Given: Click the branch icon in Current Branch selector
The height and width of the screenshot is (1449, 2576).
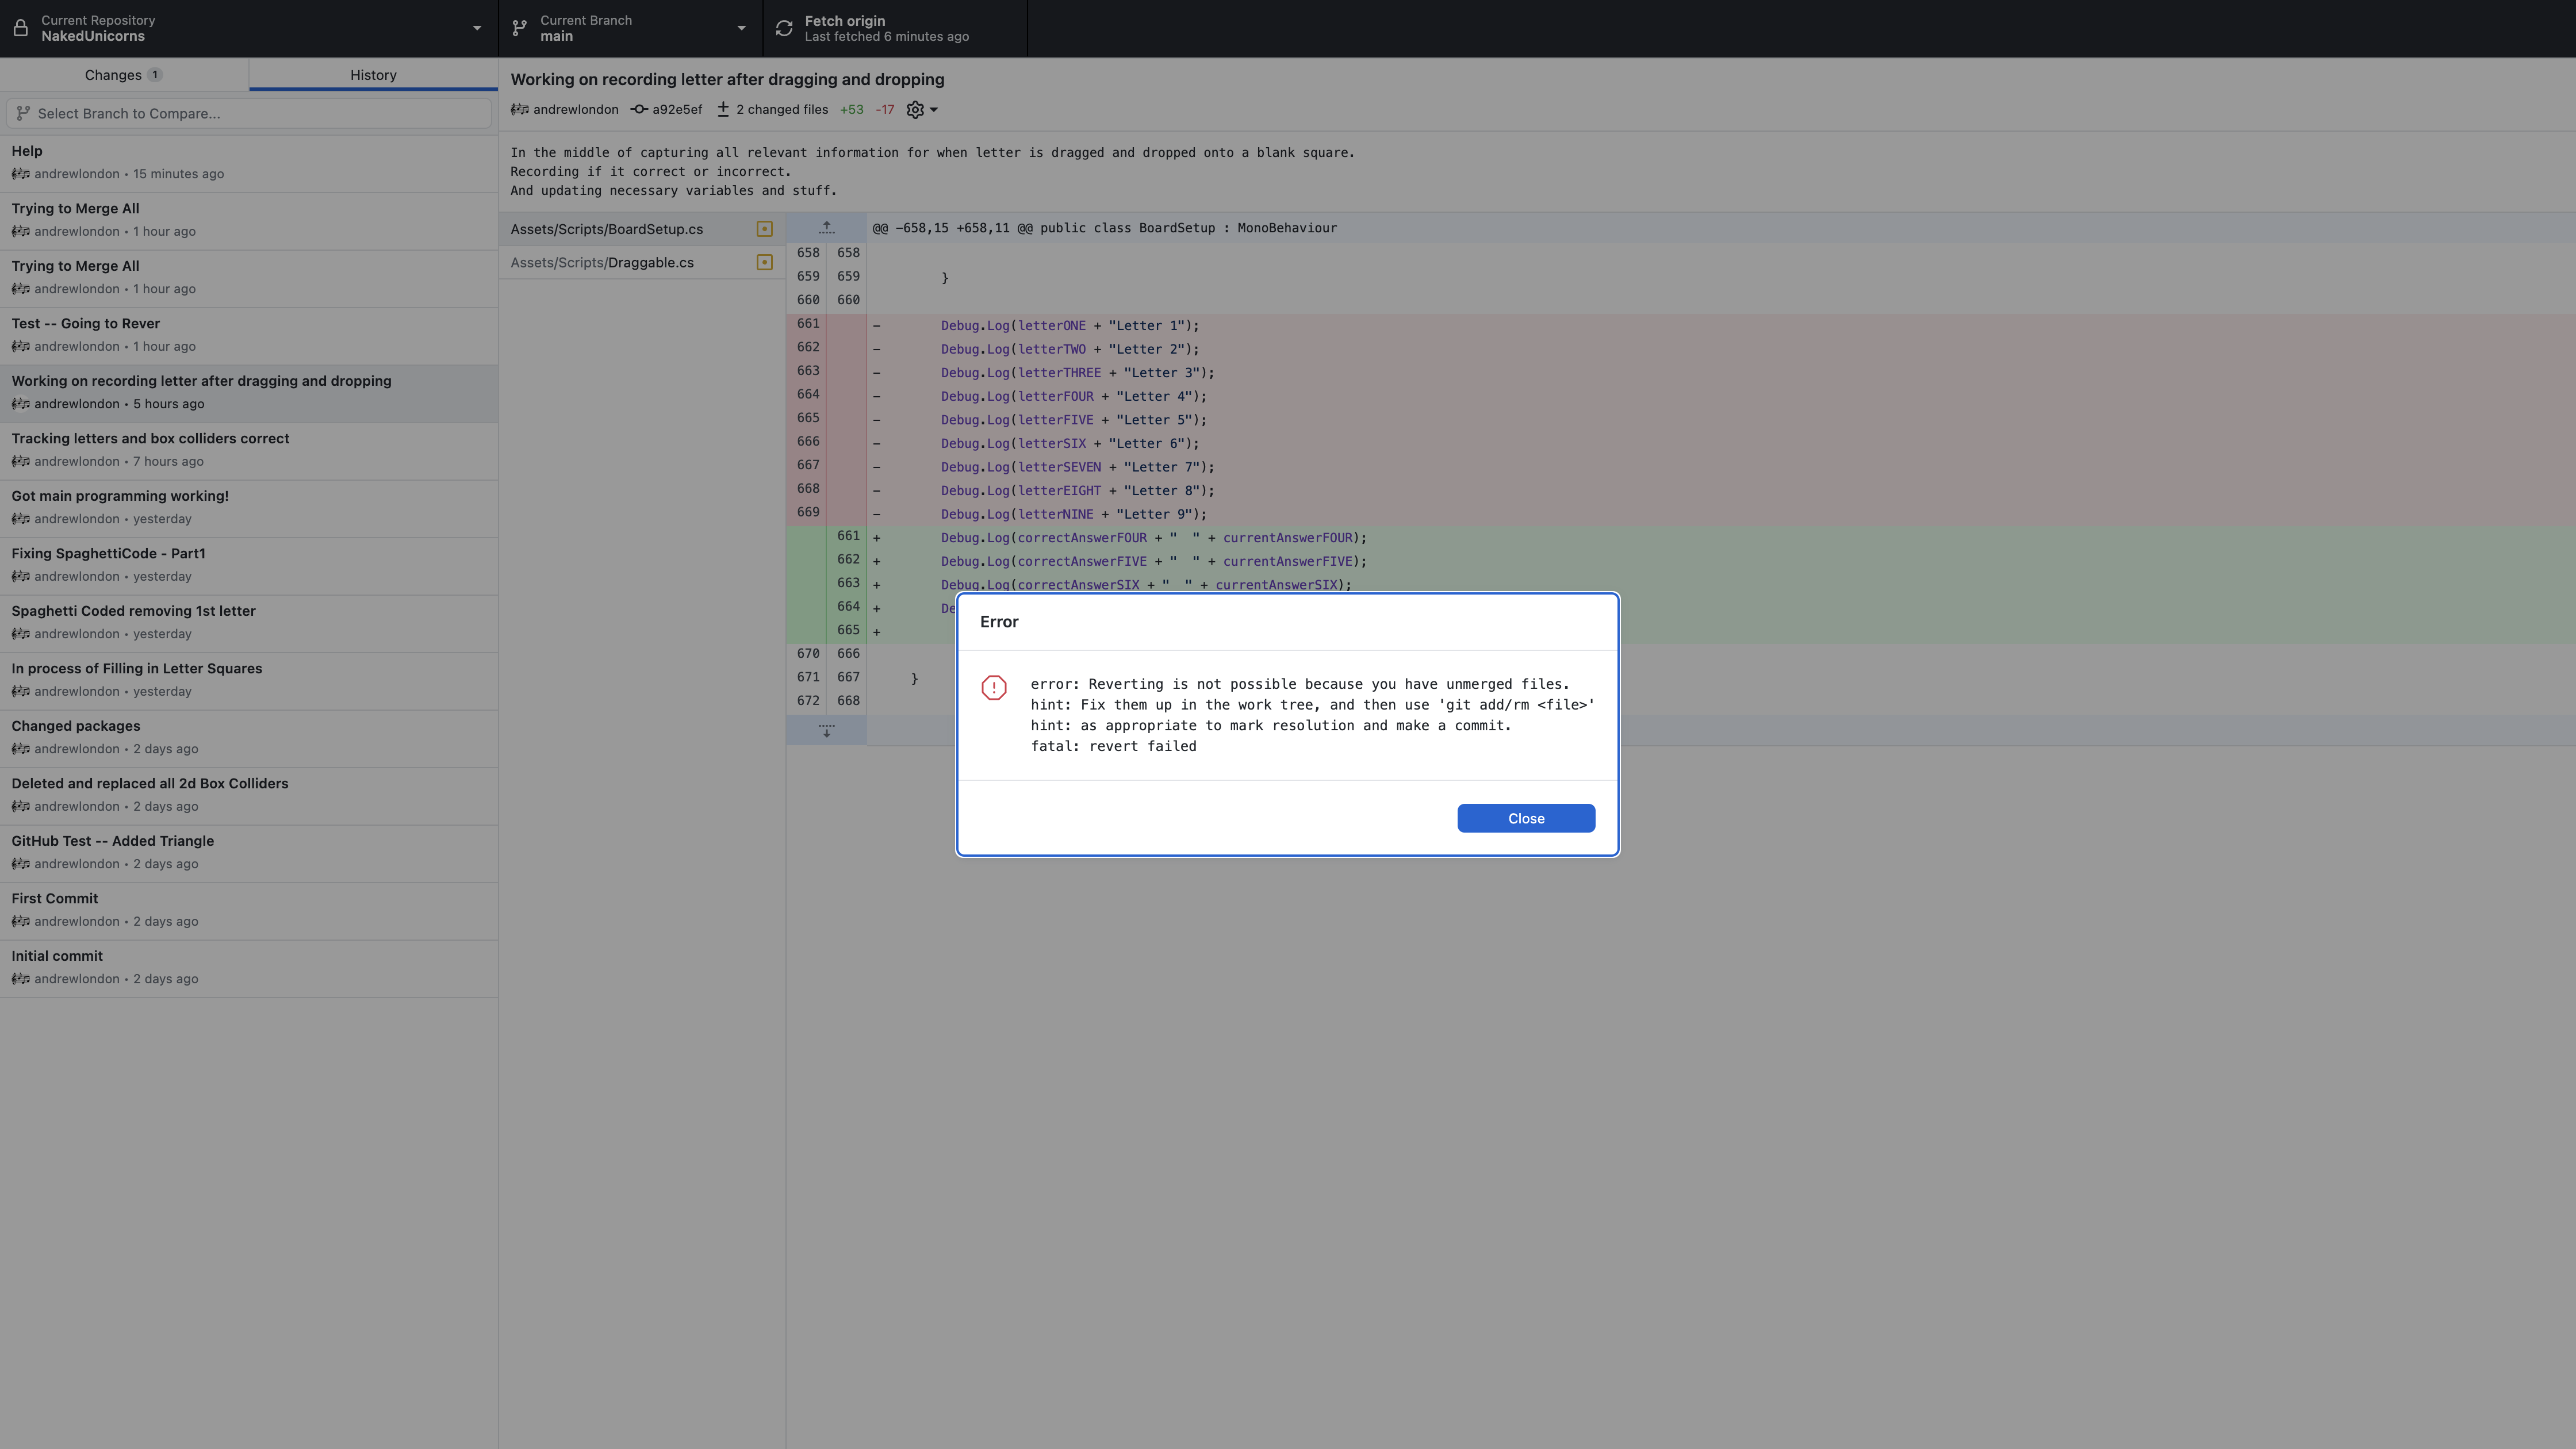Looking at the screenshot, I should 519,28.
